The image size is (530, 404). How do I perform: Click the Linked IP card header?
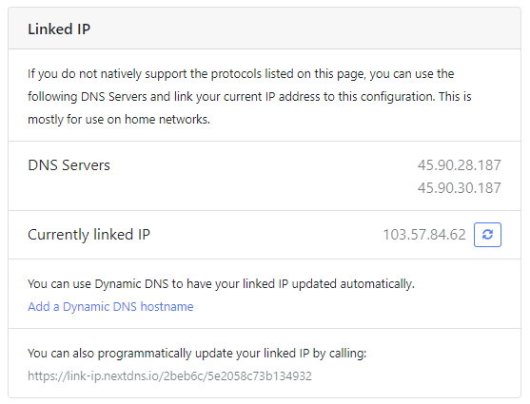[265, 29]
